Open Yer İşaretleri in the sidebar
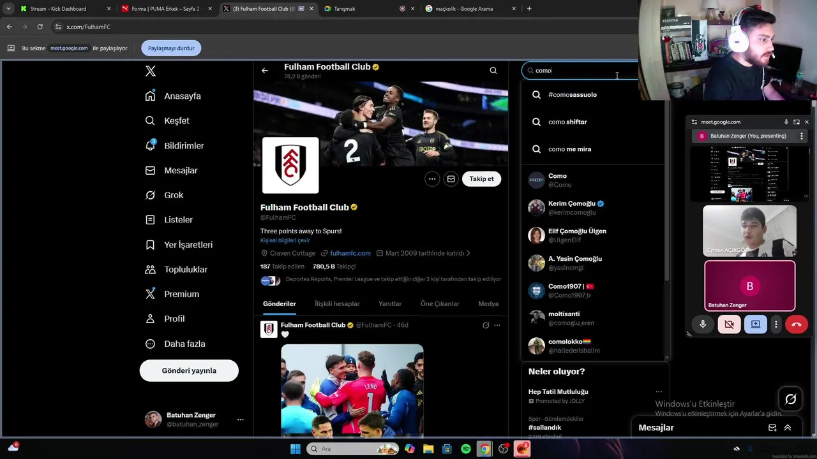Viewport: 817px width, 459px height. click(179, 245)
